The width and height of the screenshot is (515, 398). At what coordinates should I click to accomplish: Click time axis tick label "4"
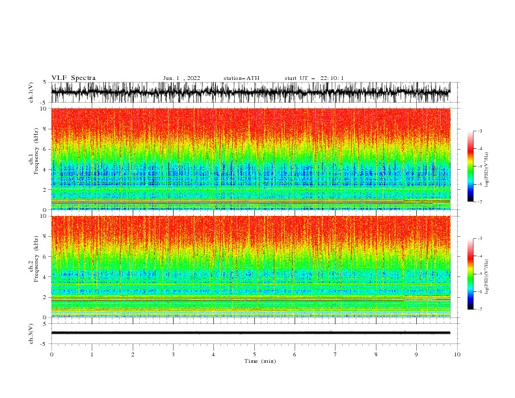214,354
